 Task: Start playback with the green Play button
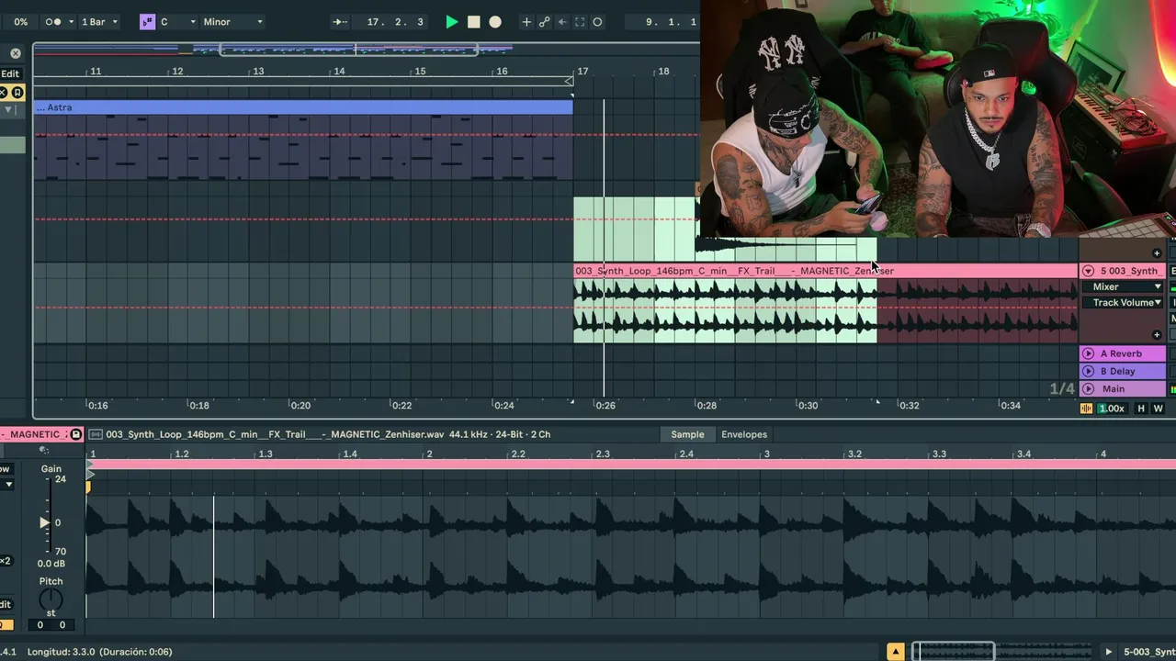coord(451,22)
